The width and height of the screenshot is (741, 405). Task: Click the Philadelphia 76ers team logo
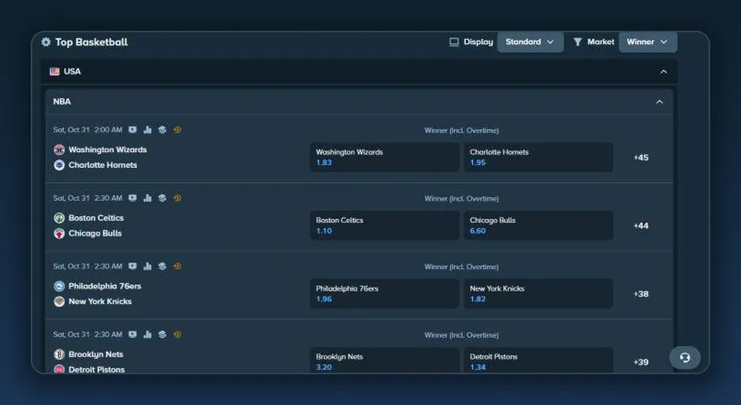(x=59, y=286)
